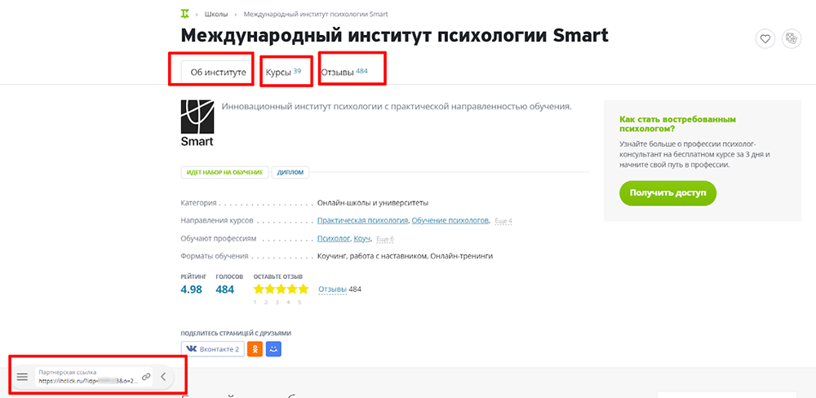Open the Об институте tab
The height and width of the screenshot is (398, 816).
(x=218, y=73)
